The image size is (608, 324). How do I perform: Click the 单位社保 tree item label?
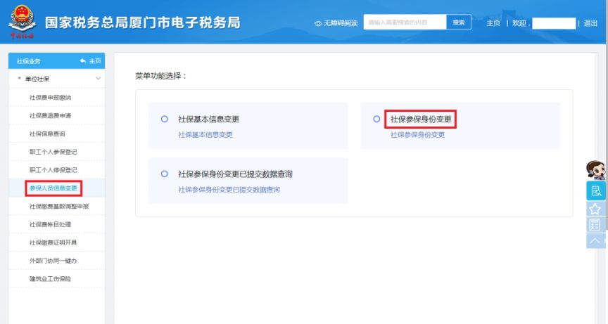[37, 79]
